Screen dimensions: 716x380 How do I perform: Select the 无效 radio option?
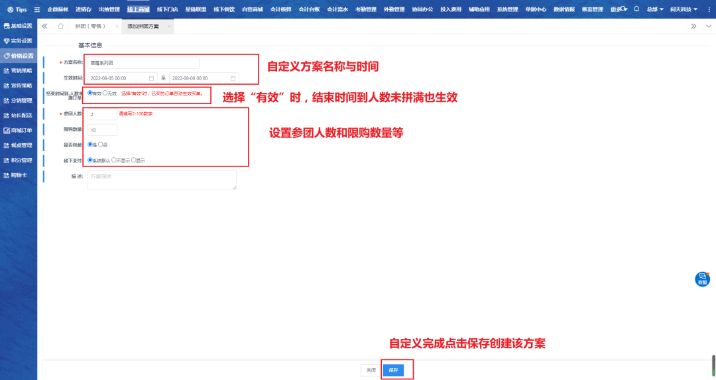105,94
